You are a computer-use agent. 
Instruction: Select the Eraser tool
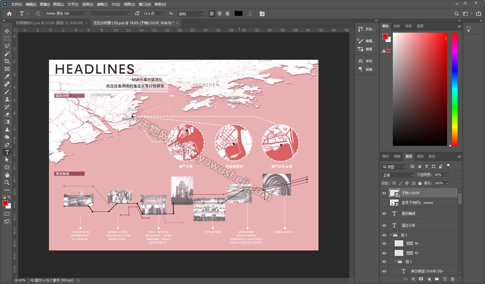[x=7, y=114]
